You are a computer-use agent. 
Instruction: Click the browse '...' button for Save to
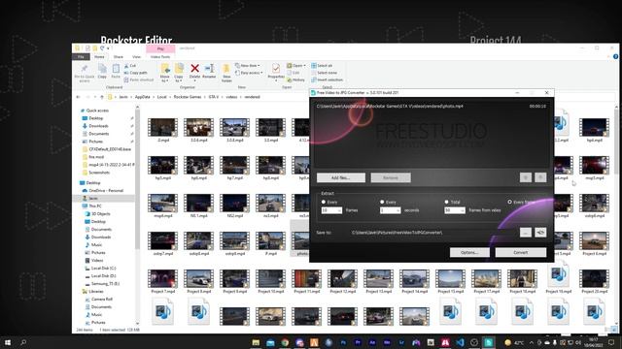[x=526, y=233]
